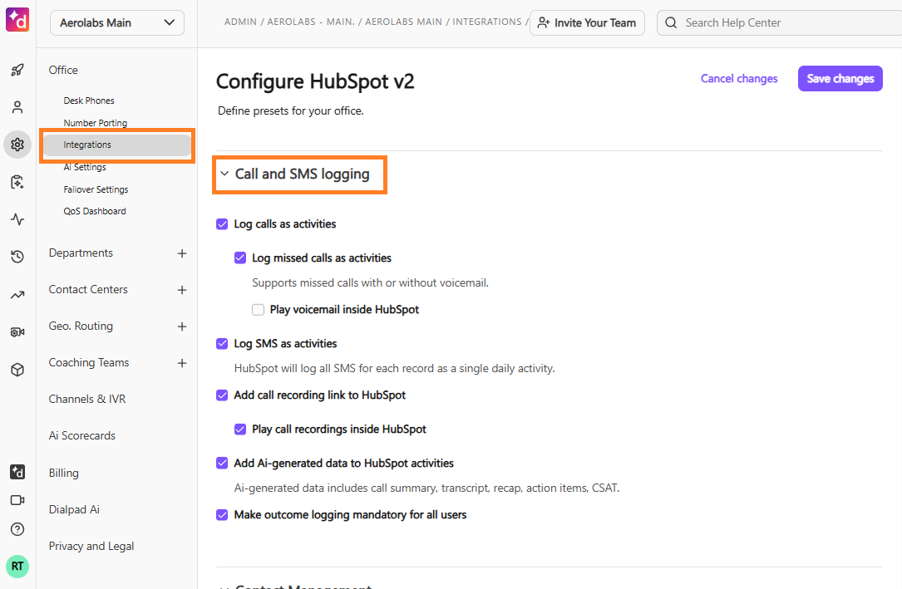Click the dark Dialpad Ai square icon

(17, 472)
